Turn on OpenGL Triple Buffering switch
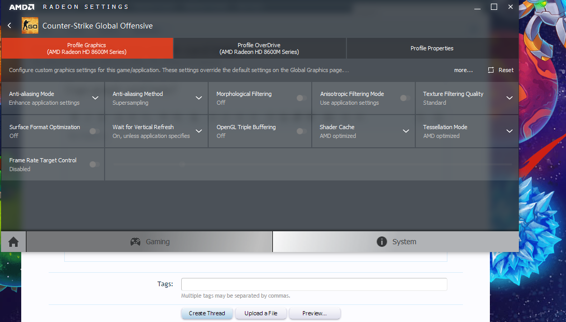566x322 pixels. click(x=302, y=131)
